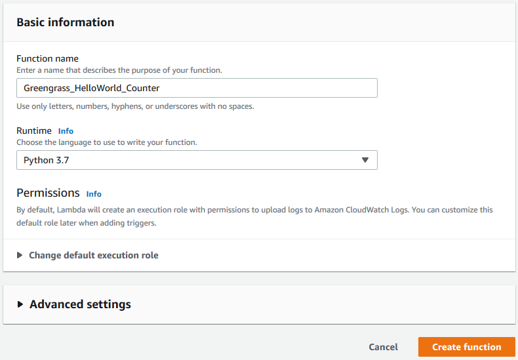Click the Basic information heading
Image resolution: width=518 pixels, height=360 pixels.
pyautogui.click(x=65, y=22)
